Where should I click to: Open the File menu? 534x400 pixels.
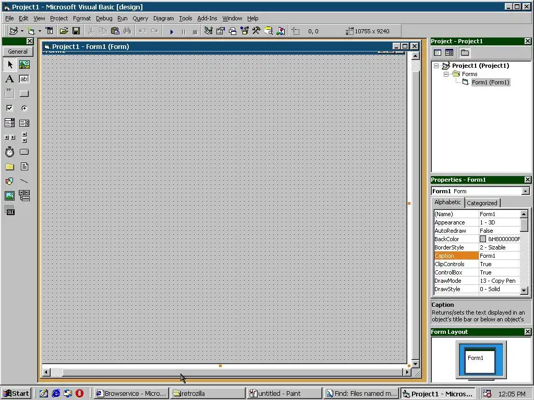pos(9,18)
